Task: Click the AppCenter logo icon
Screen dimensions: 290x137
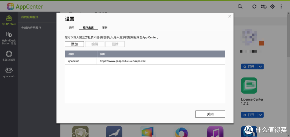Action: [x=10, y=7]
